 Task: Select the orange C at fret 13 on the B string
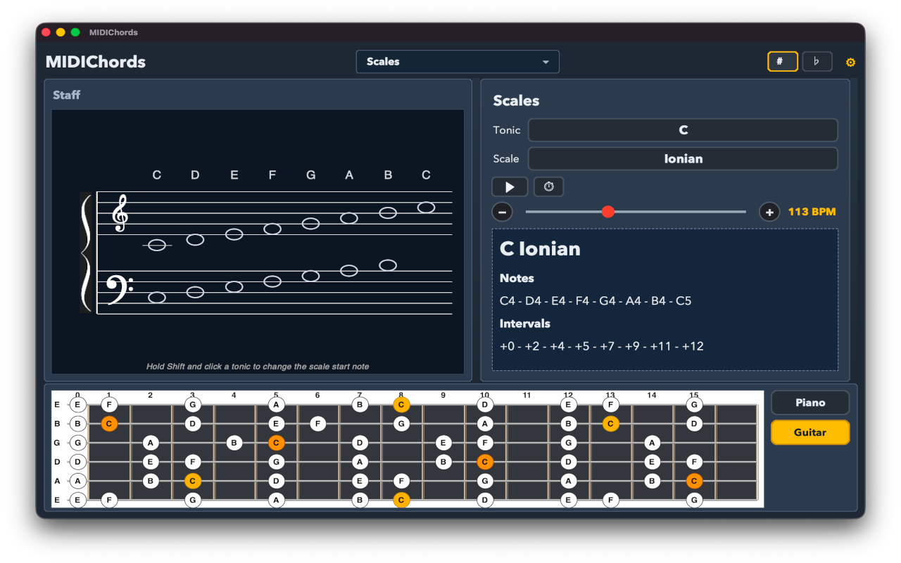[610, 424]
